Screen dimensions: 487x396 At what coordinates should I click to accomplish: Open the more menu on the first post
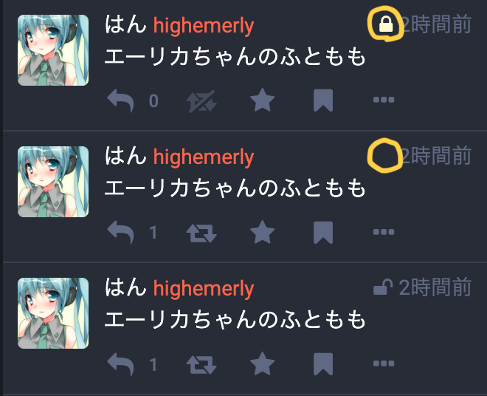pos(384,100)
